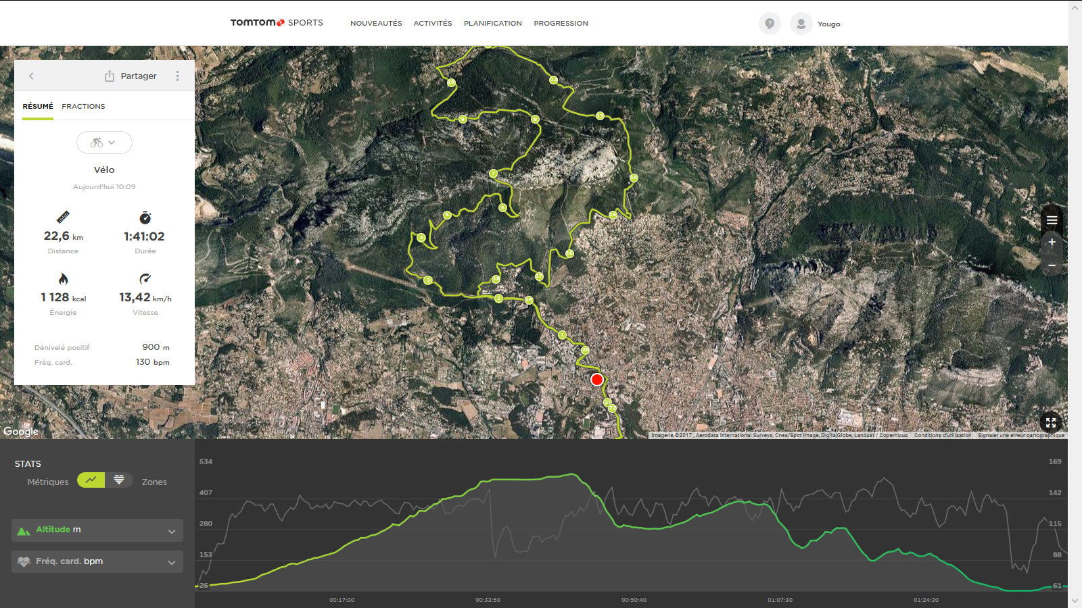Switch stats to Métriques chart view
Screen dimensions: 1082x608
(91, 480)
